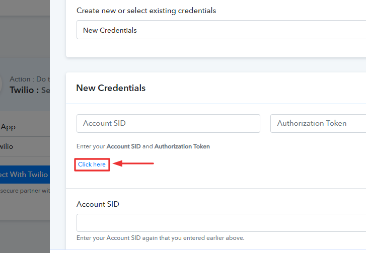Viewport: 366px width, 253px height.
Task: Click the 'secure partner' note text
Action: point(25,191)
